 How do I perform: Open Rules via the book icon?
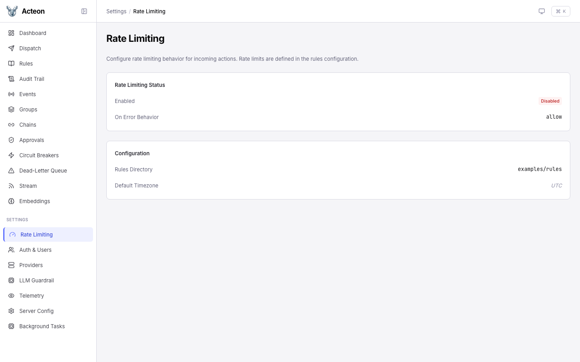[x=11, y=64]
